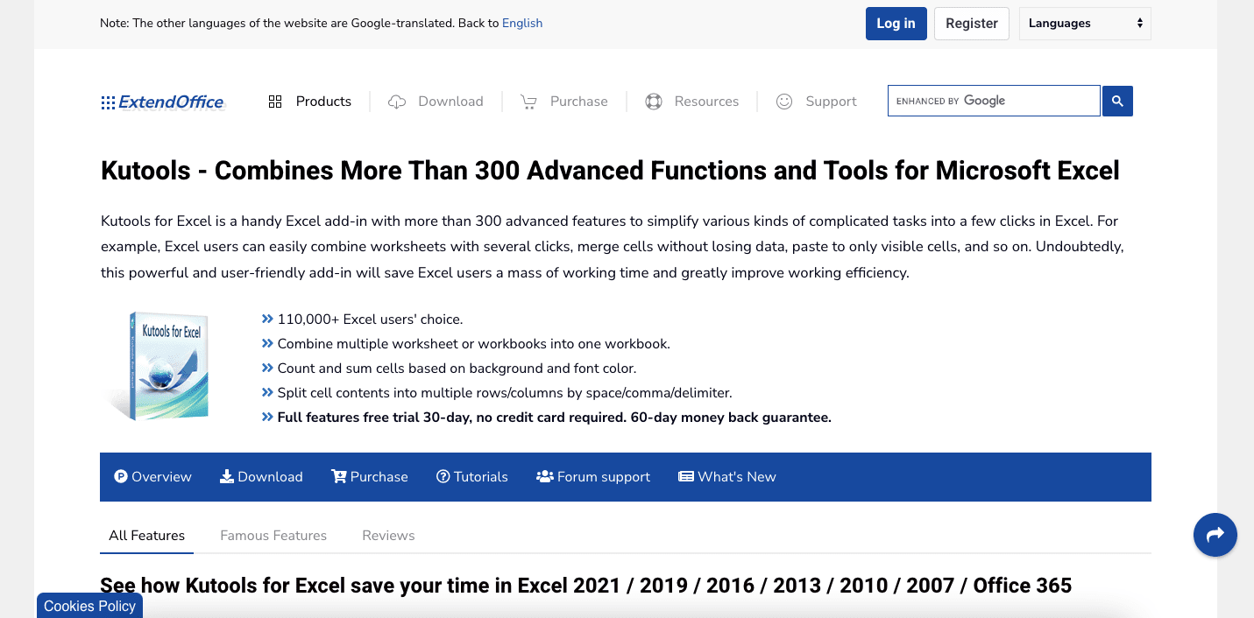Click the Log in button
1254x618 pixels.
[896, 24]
